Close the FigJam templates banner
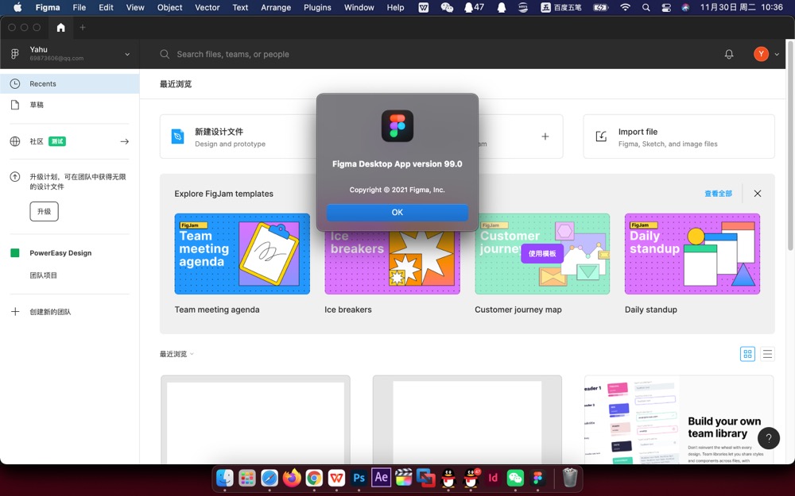 (757, 194)
